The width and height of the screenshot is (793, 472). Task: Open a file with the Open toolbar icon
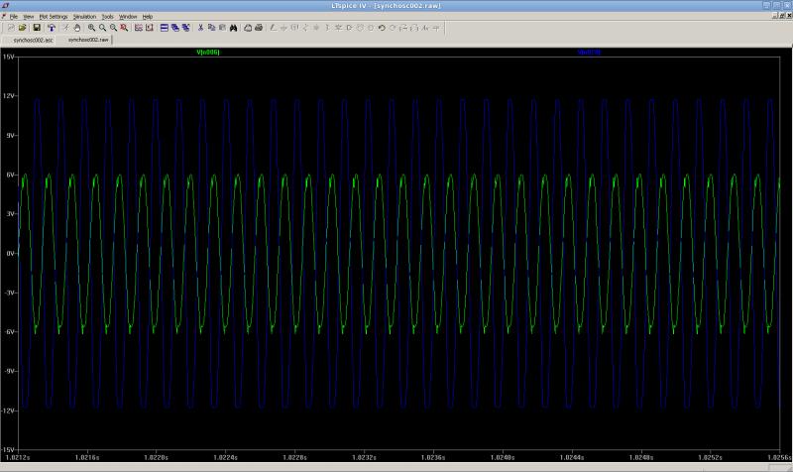click(23, 28)
